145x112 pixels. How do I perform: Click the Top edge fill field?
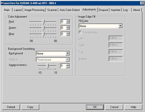[116, 52]
